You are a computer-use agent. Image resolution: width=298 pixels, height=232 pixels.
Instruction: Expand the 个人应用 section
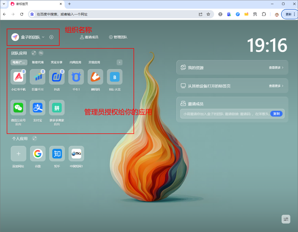34,138
